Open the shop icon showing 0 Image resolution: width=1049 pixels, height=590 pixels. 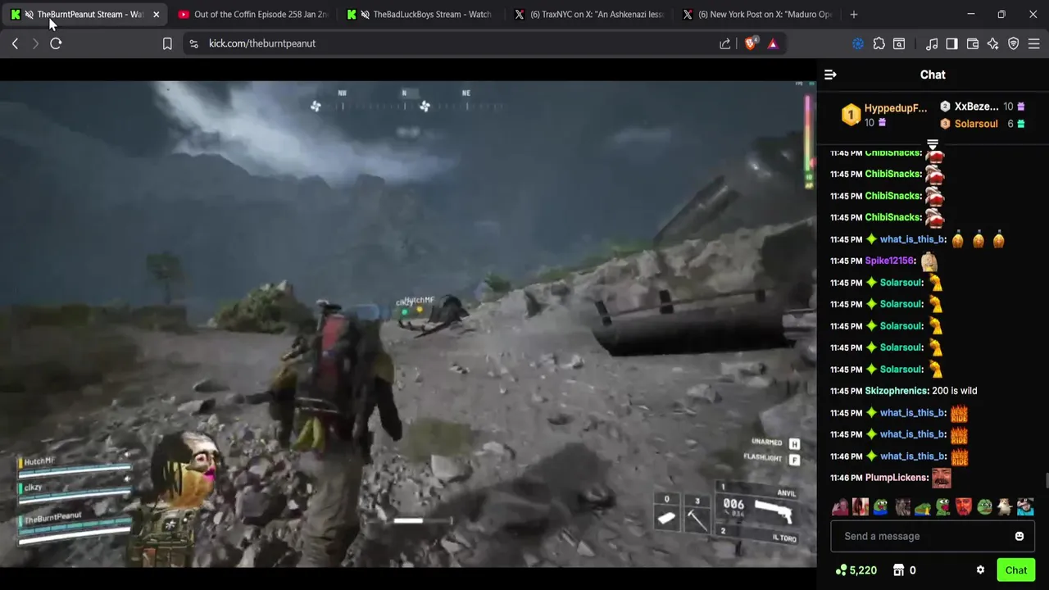pos(904,570)
